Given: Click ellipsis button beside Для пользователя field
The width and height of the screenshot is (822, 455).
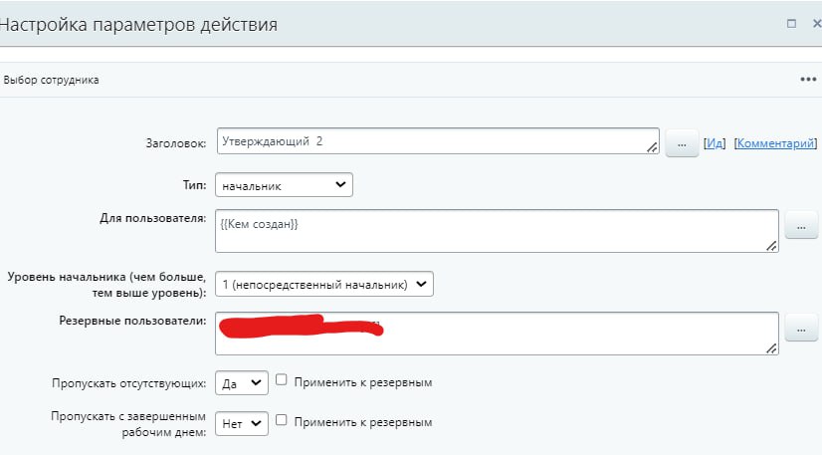Looking at the screenshot, I should [801, 225].
